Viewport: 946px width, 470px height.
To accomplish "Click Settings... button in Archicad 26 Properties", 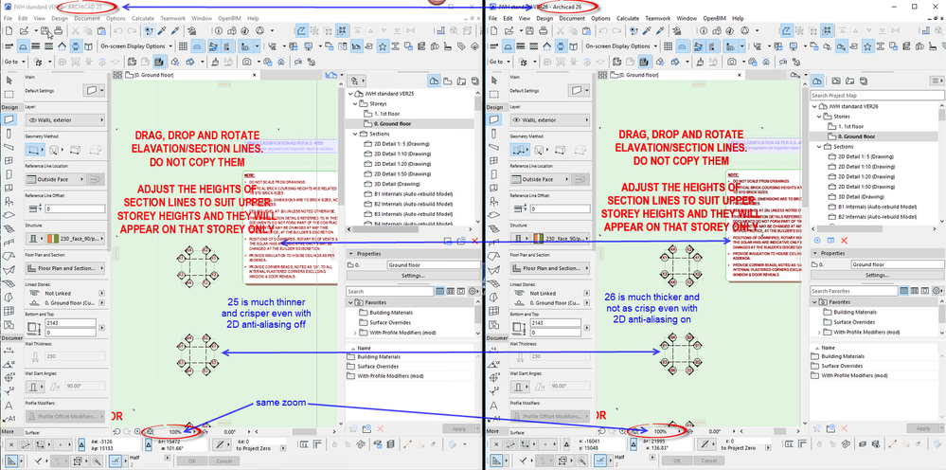I will coord(876,275).
